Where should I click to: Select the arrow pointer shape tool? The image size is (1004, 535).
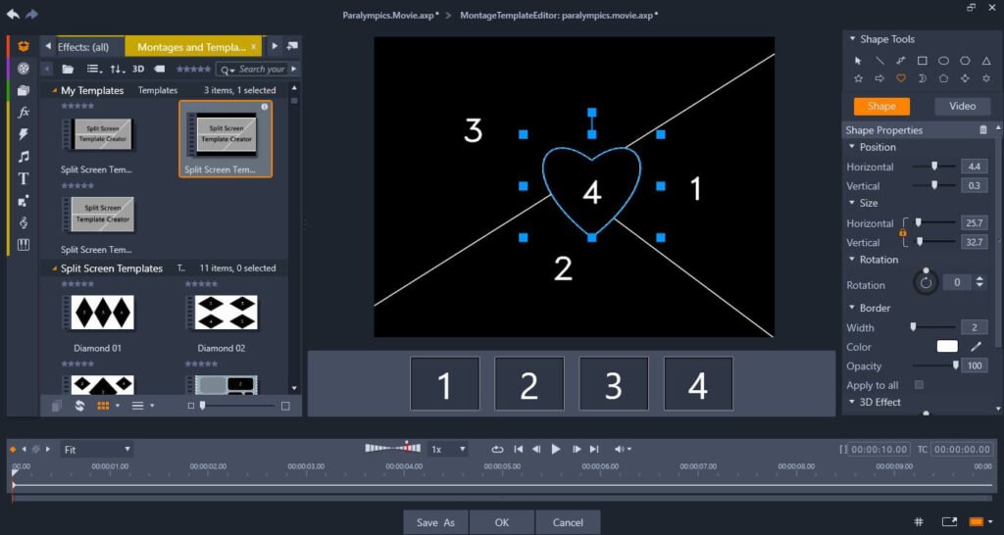(x=859, y=61)
